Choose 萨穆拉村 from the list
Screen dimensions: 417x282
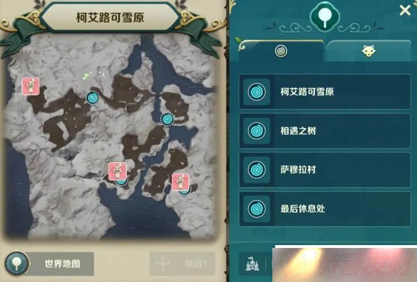click(325, 170)
